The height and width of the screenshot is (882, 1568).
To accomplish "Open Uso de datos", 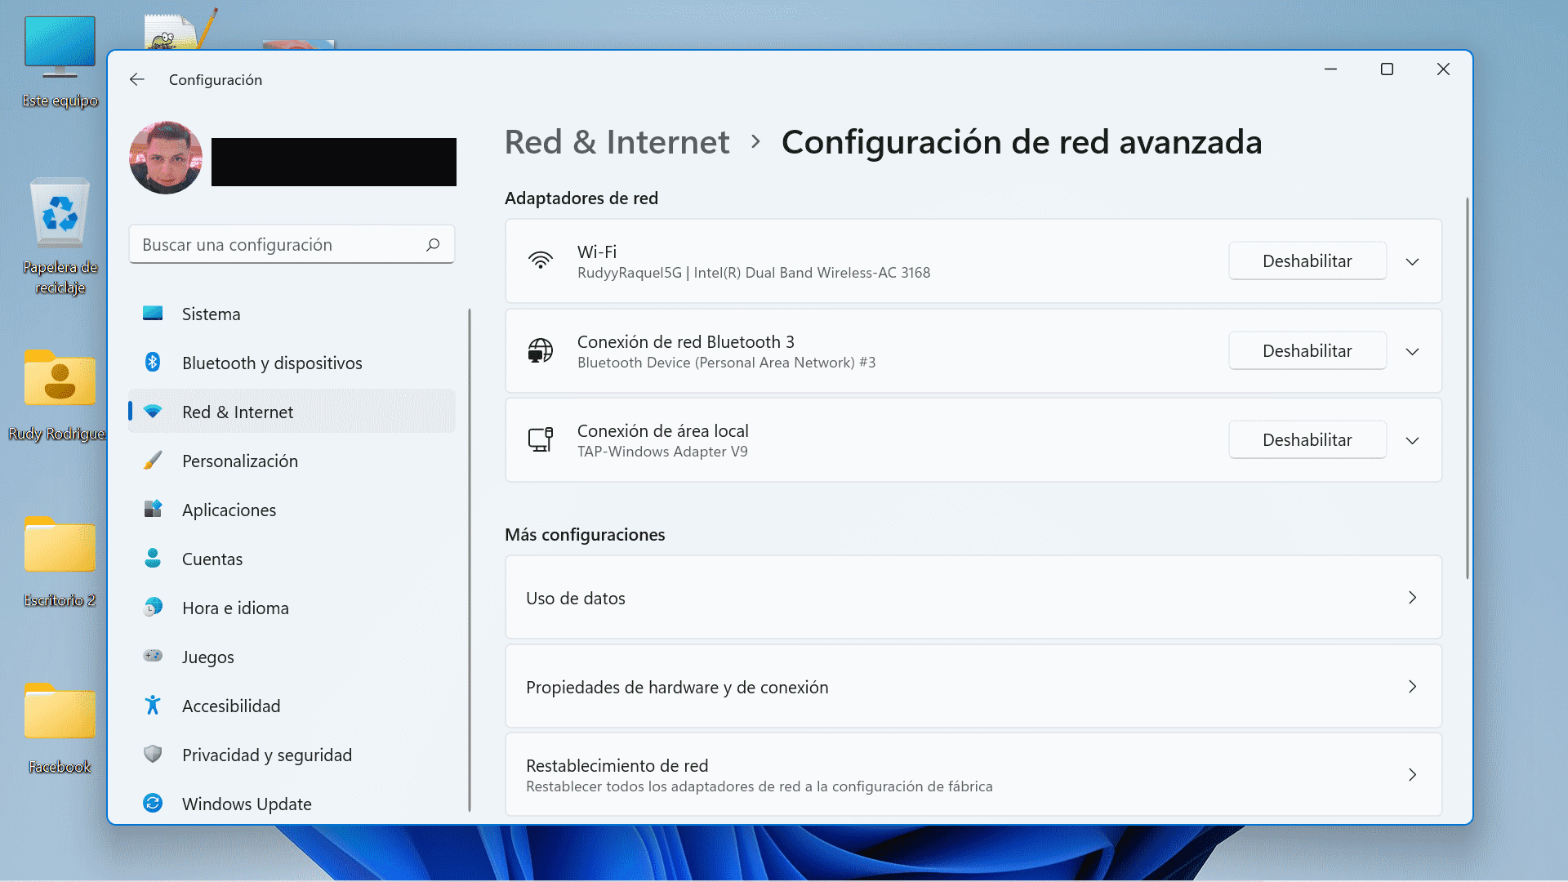I will (x=973, y=598).
